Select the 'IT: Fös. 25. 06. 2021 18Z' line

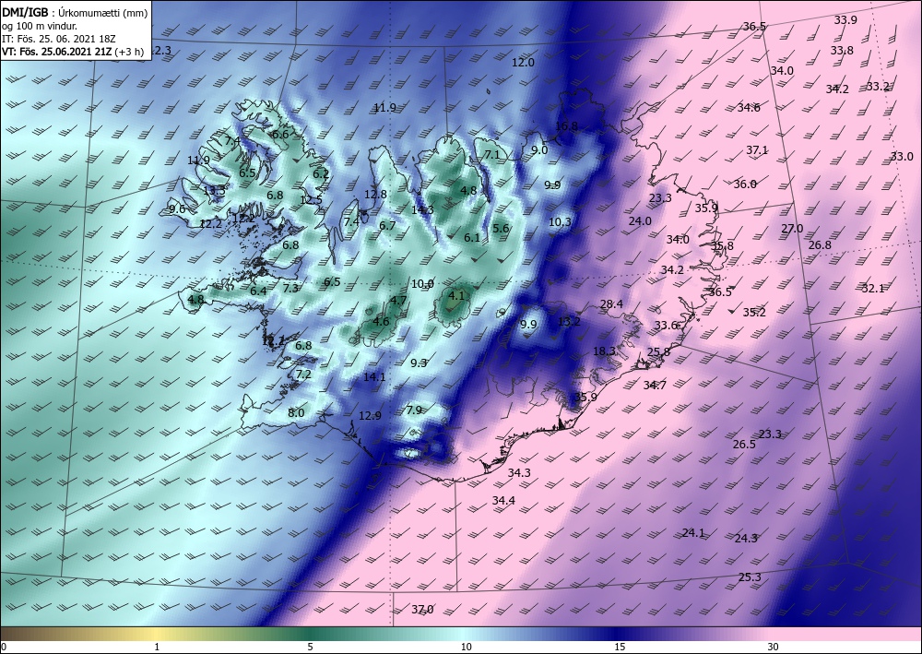[59, 39]
